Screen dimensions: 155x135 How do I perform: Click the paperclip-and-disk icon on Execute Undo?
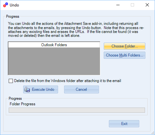[27, 89]
